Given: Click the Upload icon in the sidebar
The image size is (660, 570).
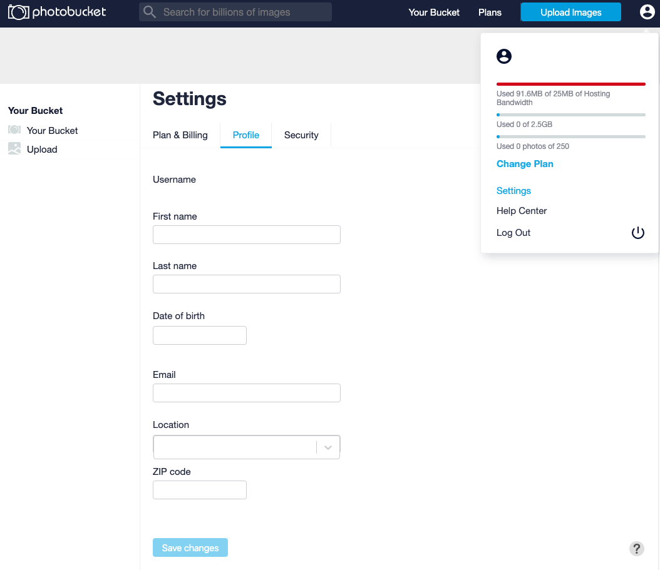Looking at the screenshot, I should tap(14, 149).
